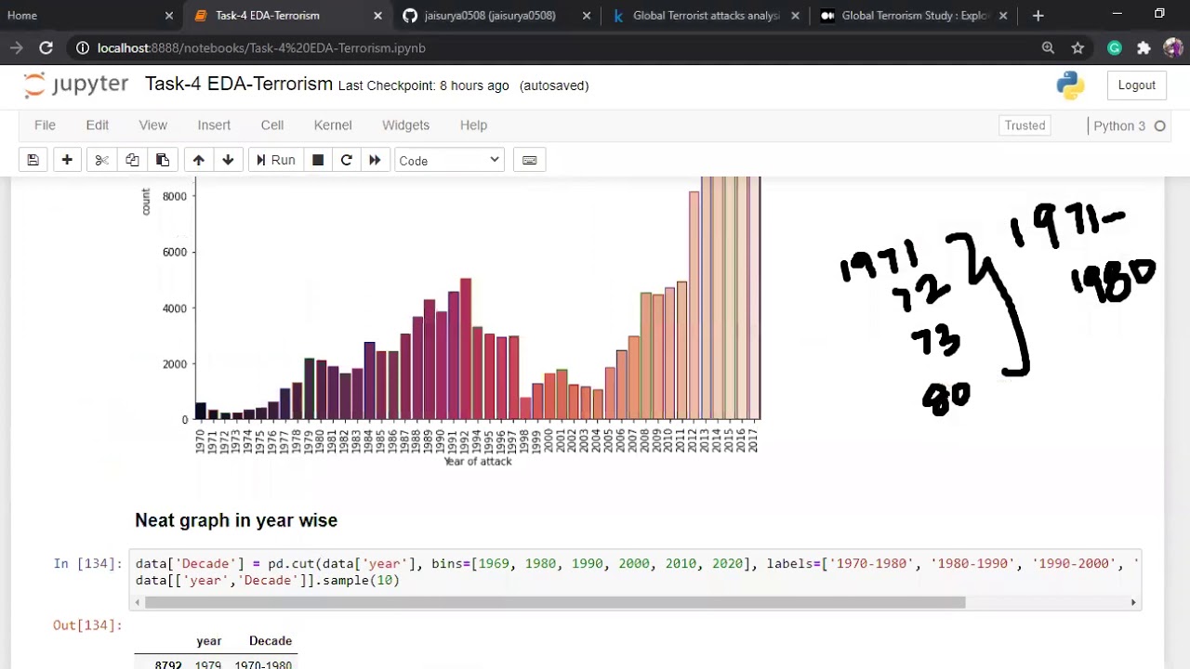This screenshot has width=1190, height=669.
Task: Open the Widgets menu
Action: 405,125
